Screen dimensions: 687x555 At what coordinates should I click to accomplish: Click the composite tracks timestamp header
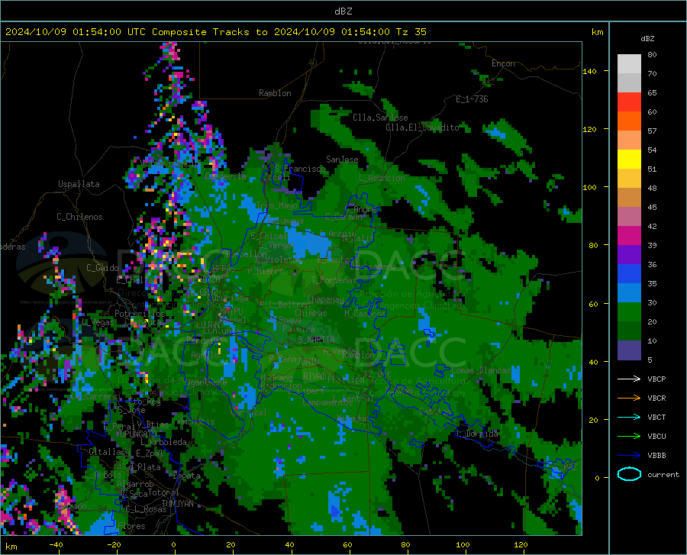[215, 32]
